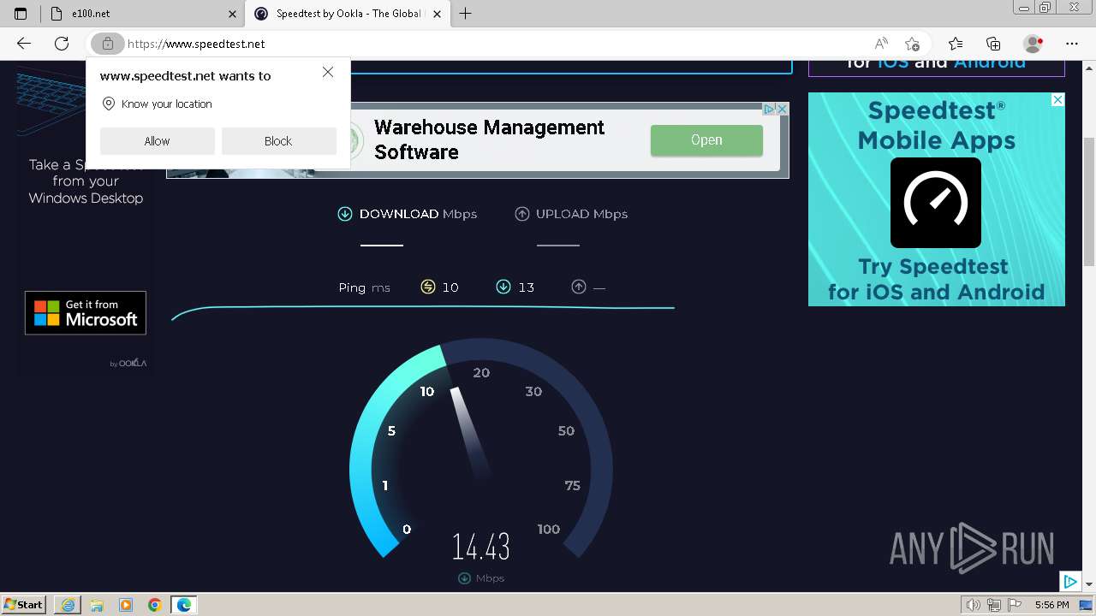Open the Favorites list

click(x=956, y=44)
